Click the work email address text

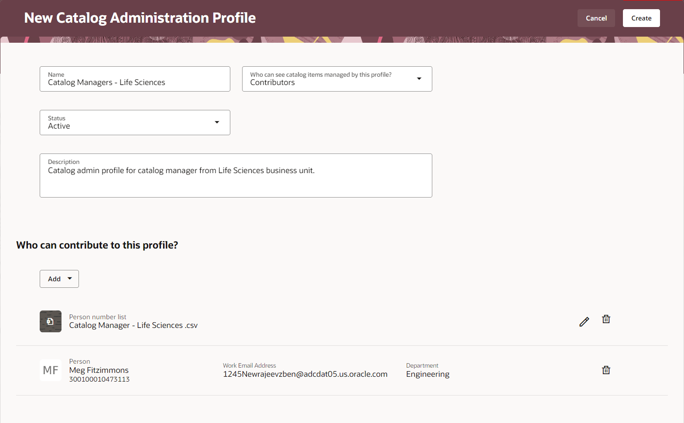[305, 374]
